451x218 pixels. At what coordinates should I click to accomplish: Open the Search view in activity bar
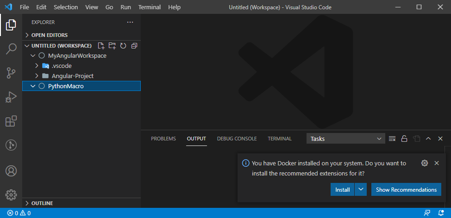point(11,49)
